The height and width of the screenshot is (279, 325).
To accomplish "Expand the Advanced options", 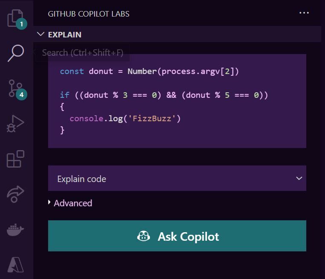I will [x=70, y=203].
